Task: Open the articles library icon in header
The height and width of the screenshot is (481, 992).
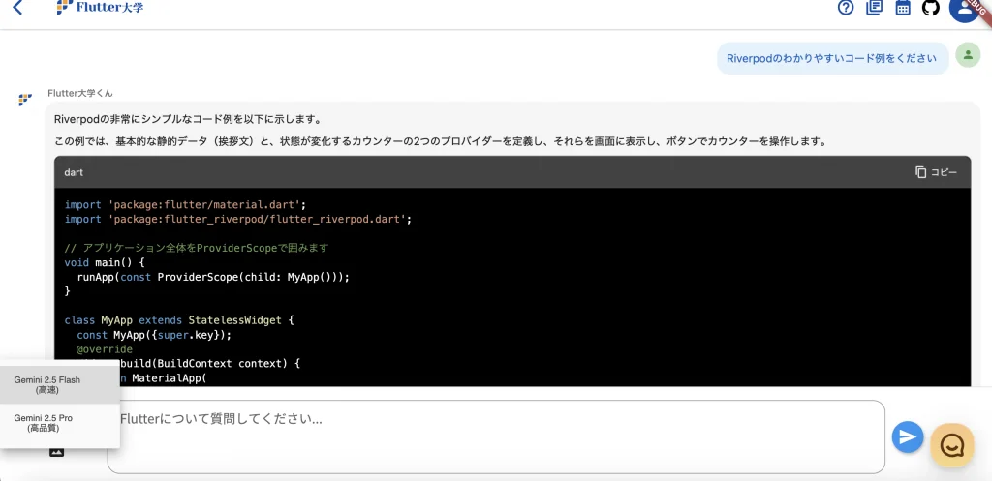Action: (874, 9)
